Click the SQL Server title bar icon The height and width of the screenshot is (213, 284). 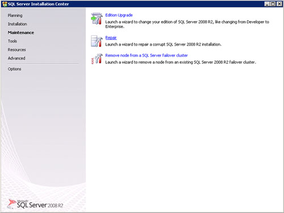tap(5, 4)
